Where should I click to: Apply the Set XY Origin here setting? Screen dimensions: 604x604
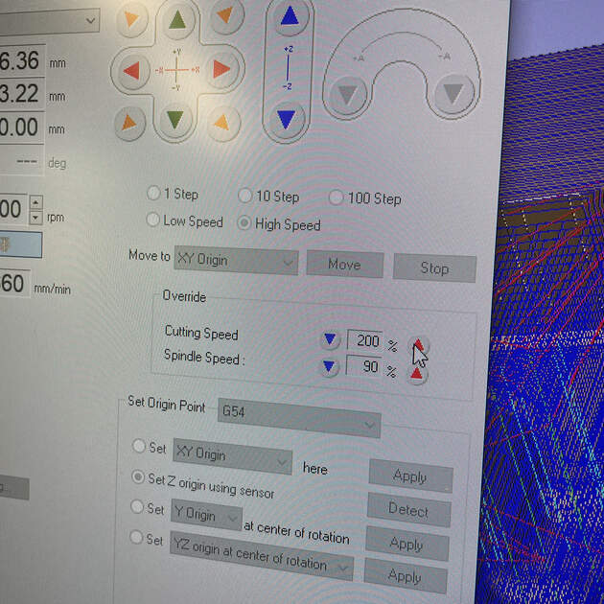click(x=410, y=476)
